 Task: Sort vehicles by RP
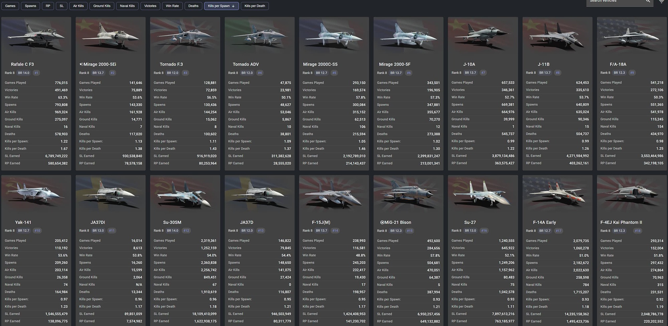click(48, 6)
